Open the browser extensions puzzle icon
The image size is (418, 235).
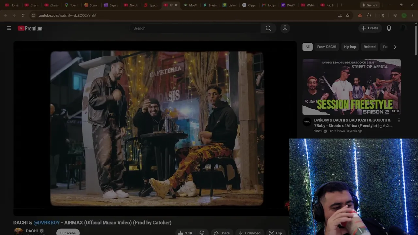point(369,15)
